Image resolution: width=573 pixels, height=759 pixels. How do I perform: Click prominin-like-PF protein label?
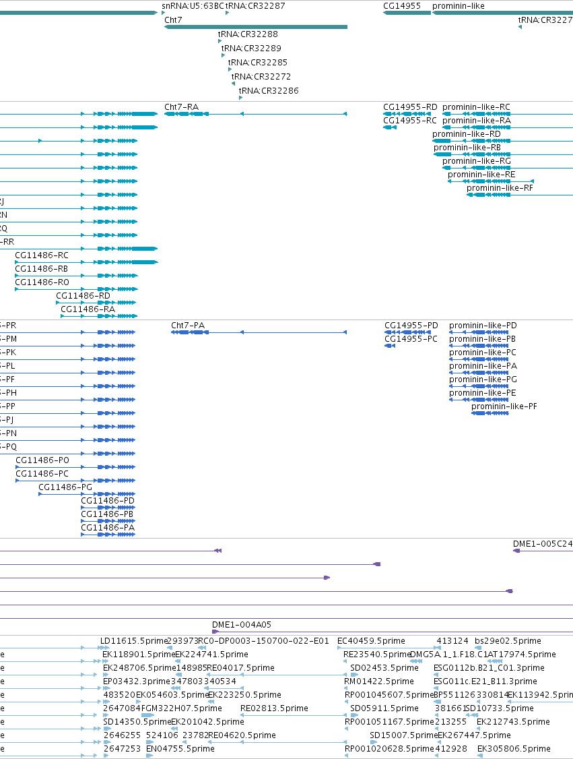point(504,406)
